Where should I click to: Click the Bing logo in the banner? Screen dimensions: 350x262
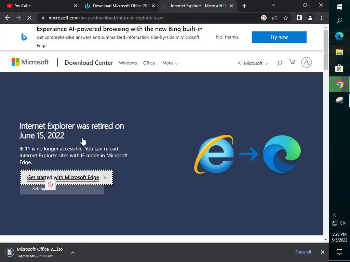coord(24,37)
